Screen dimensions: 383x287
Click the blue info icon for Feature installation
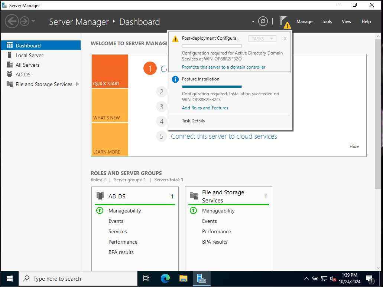(175, 79)
